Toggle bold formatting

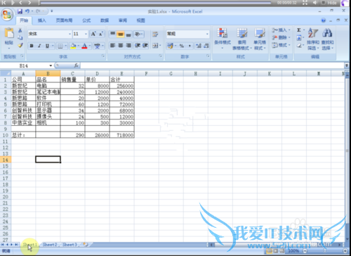pyautogui.click(x=32, y=46)
